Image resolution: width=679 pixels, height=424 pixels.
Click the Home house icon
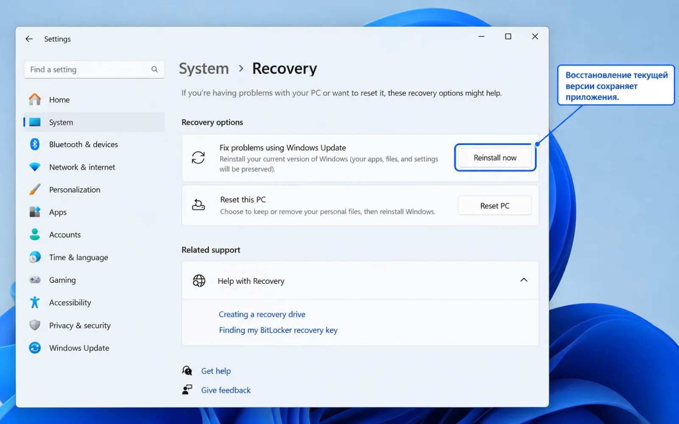(35, 100)
